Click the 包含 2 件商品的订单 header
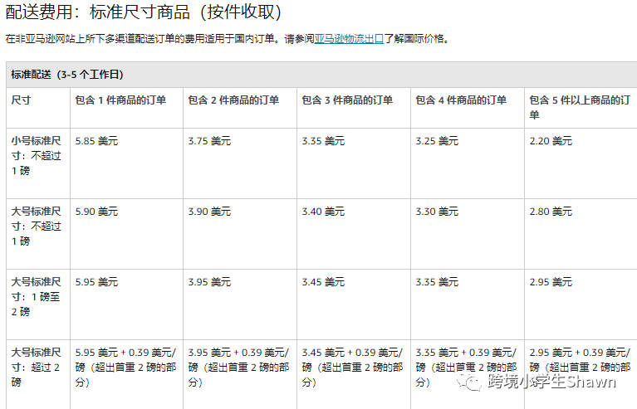 click(x=233, y=100)
